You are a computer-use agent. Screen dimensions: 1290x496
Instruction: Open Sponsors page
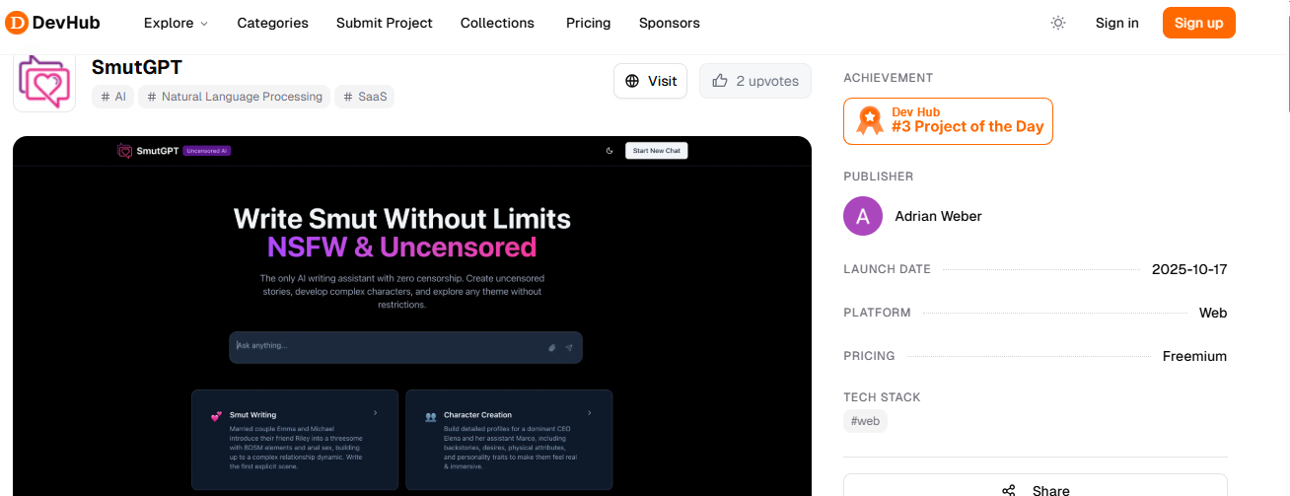pos(669,23)
